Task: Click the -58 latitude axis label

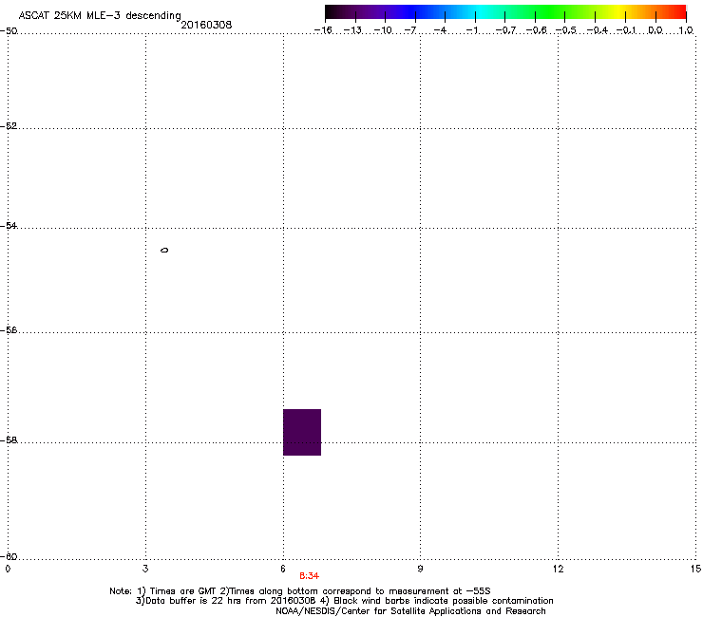Action: 9,440
